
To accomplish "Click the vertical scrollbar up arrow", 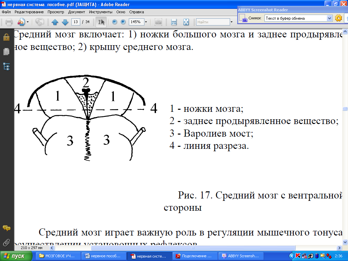I will [x=345, y=31].
